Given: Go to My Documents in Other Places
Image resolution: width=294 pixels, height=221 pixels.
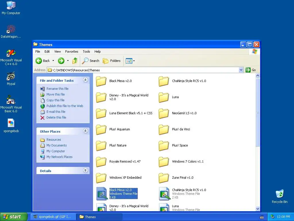Looking at the screenshot, I should point(57,145).
